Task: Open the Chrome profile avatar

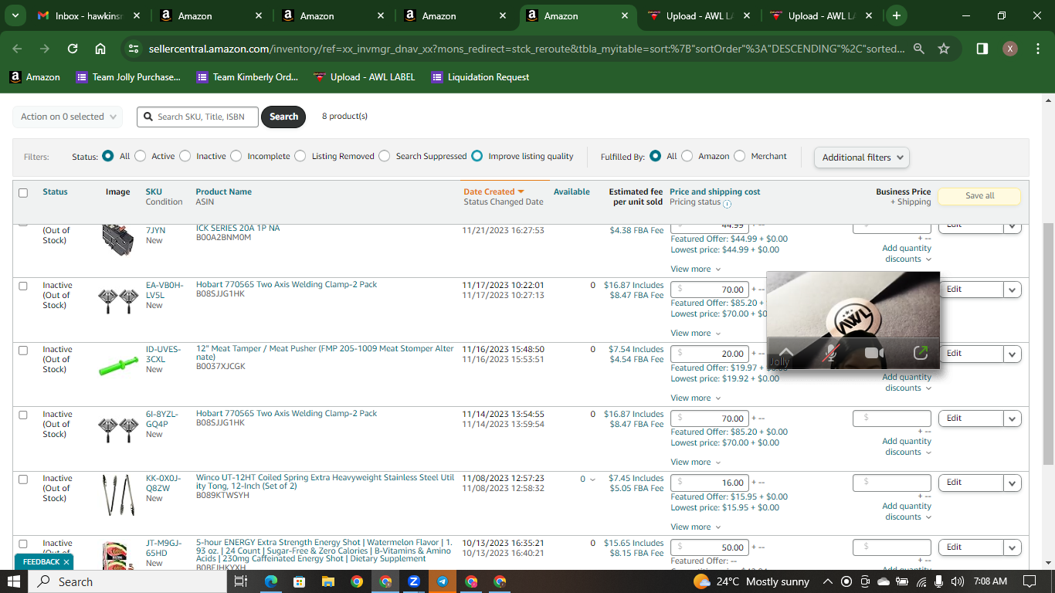Action: click(x=1010, y=49)
